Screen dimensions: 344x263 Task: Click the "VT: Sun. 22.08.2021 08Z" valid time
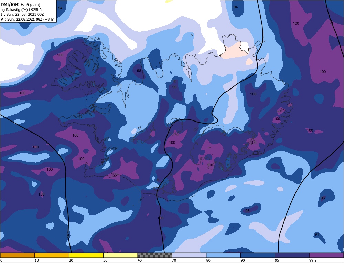click(x=21, y=19)
